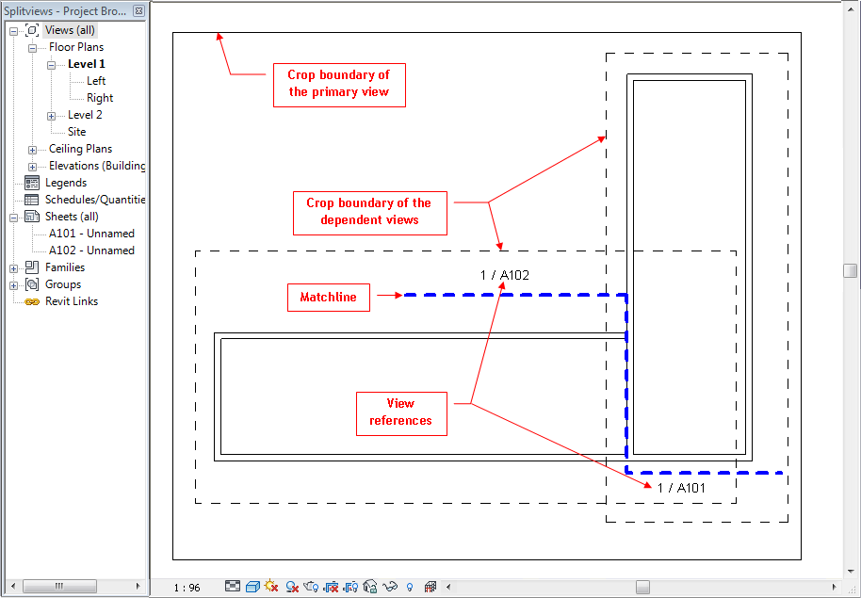Click the analytical model grid icon
Viewport: 861px width, 598px height.
click(430, 587)
